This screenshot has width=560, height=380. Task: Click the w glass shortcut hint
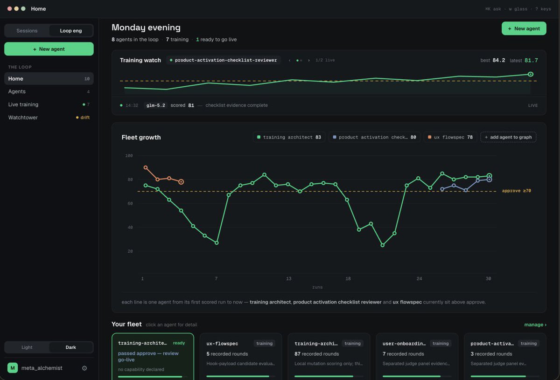[x=518, y=9]
